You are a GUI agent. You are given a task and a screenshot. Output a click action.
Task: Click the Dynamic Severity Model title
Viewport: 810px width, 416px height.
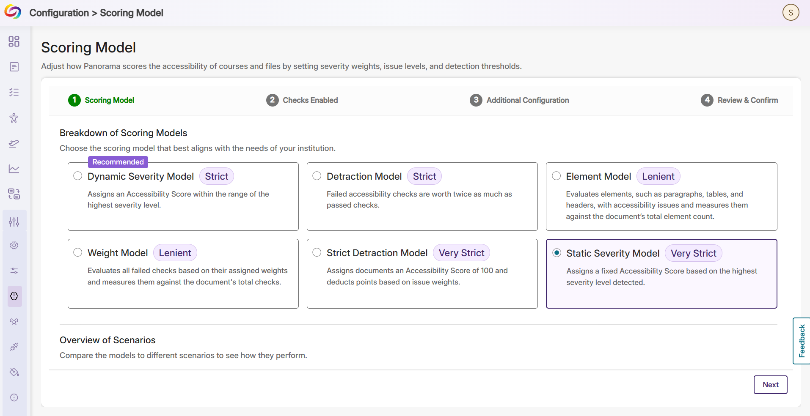tap(141, 176)
